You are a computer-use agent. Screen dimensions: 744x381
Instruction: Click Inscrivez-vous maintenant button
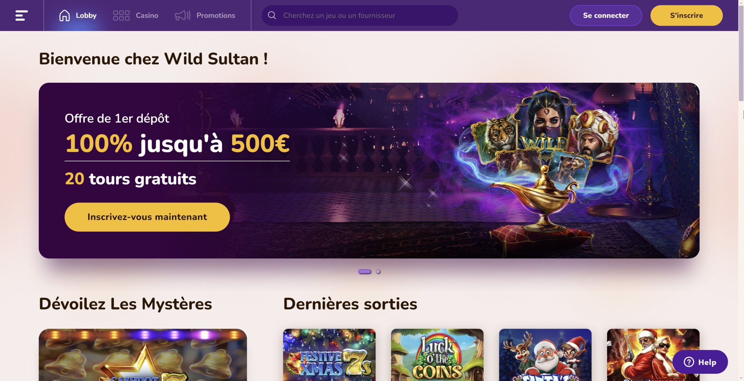click(x=147, y=217)
